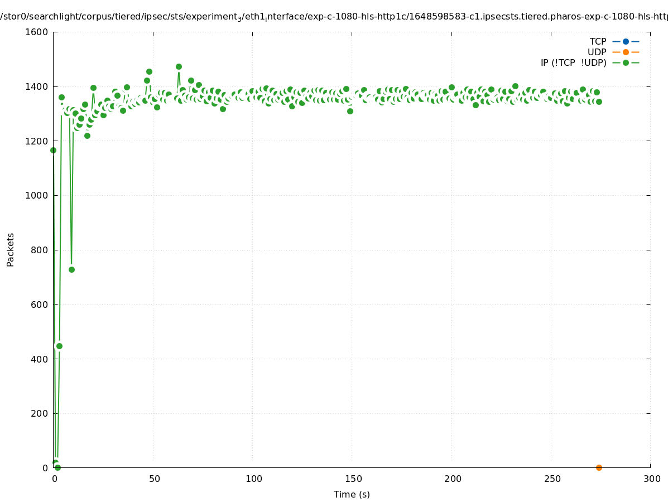Click the green data point near 728 packets
This screenshot has width=668, height=502.
(71, 269)
